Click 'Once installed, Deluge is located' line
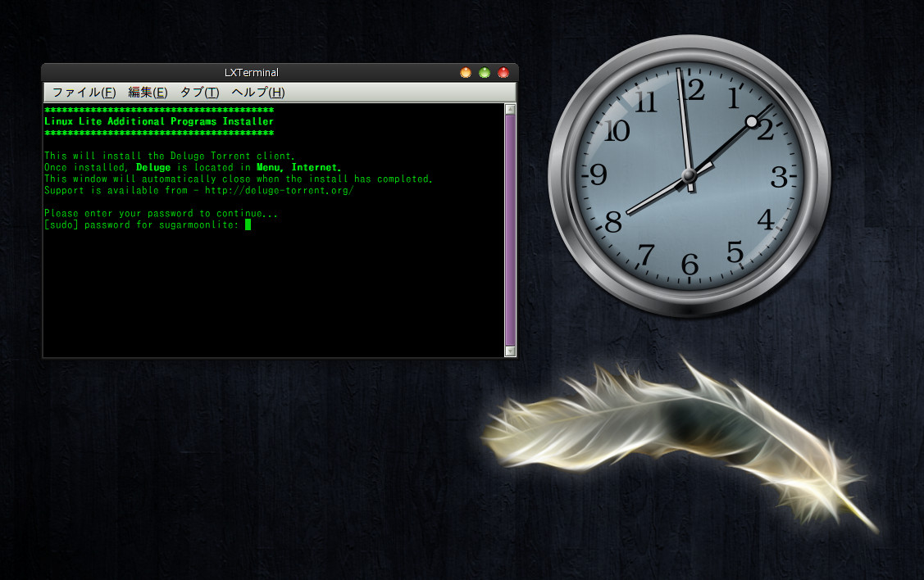Image resolution: width=924 pixels, height=580 pixels. 193,167
